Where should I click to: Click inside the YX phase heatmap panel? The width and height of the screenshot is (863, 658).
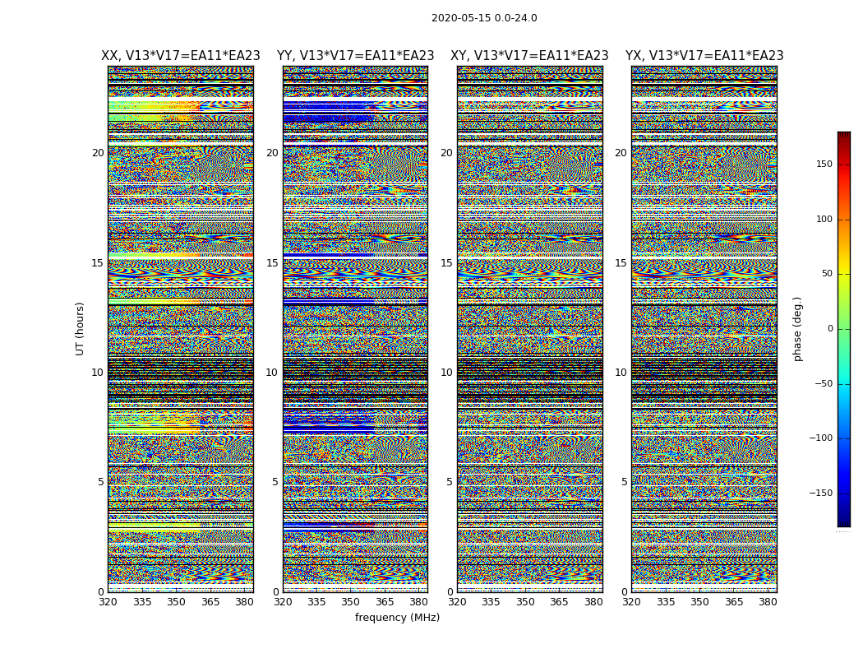704,329
